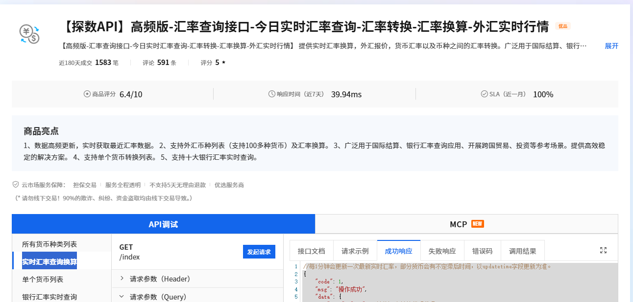Click the clock icon beside 响应时间
Screen dimensions: 633x302
(x=272, y=94)
